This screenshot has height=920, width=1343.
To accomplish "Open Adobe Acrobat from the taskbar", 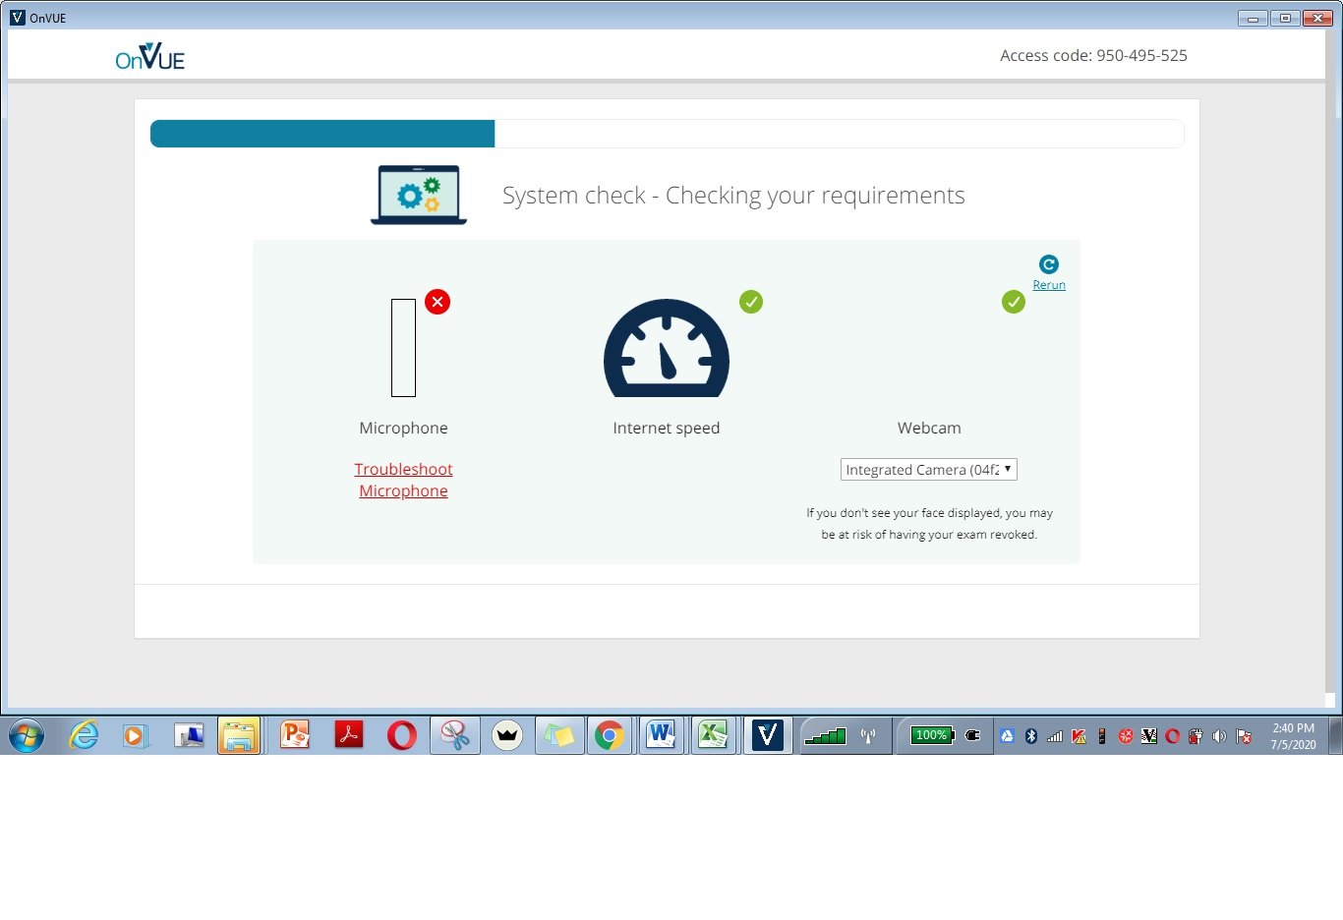I will tap(349, 735).
